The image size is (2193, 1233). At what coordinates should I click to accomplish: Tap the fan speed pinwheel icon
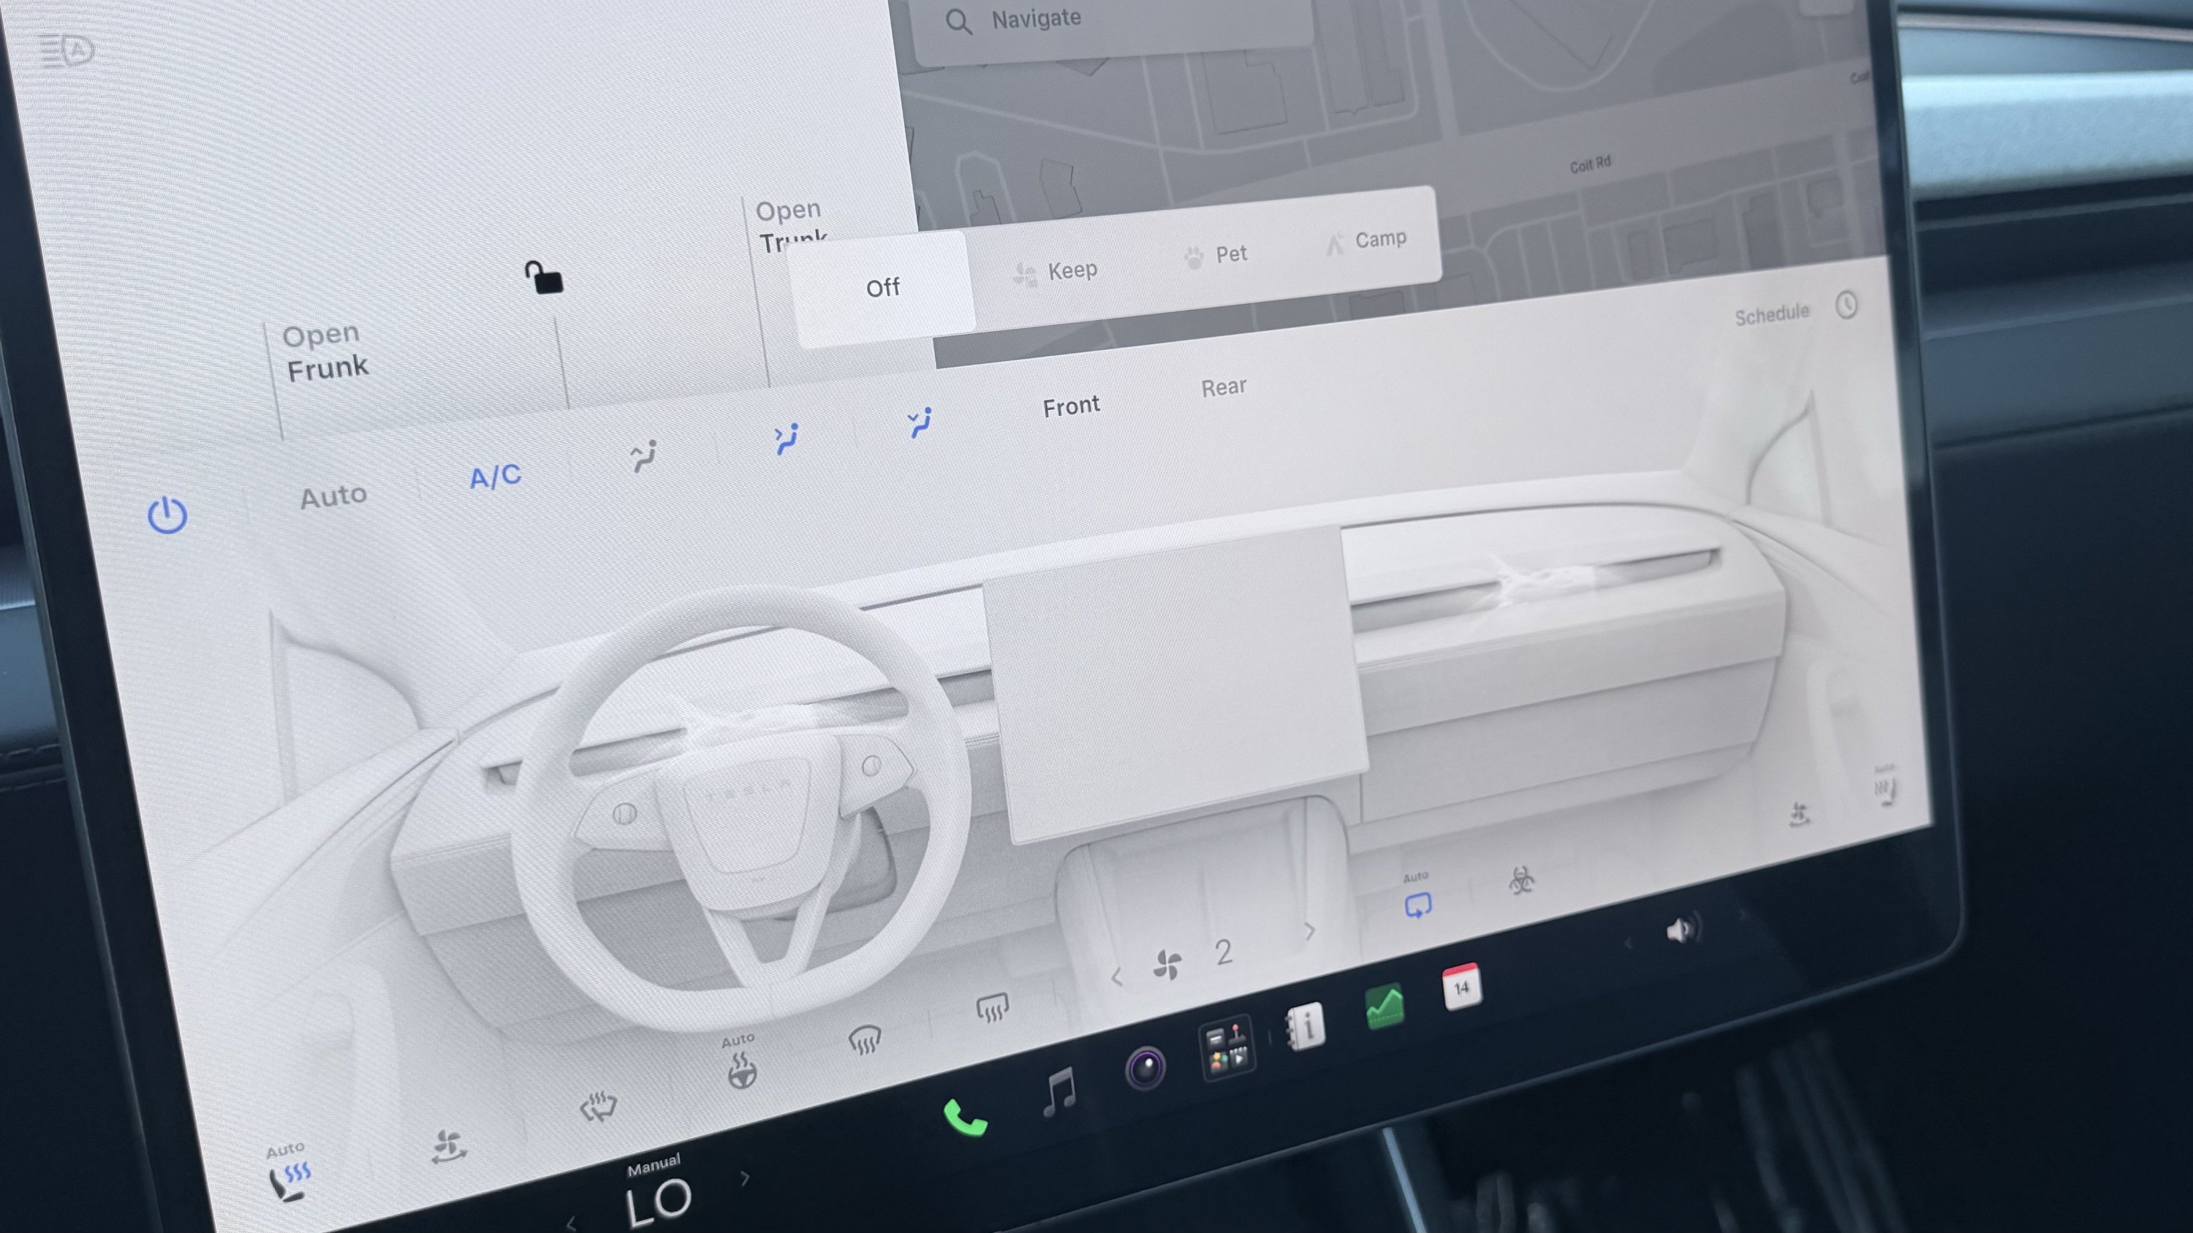[1167, 965]
